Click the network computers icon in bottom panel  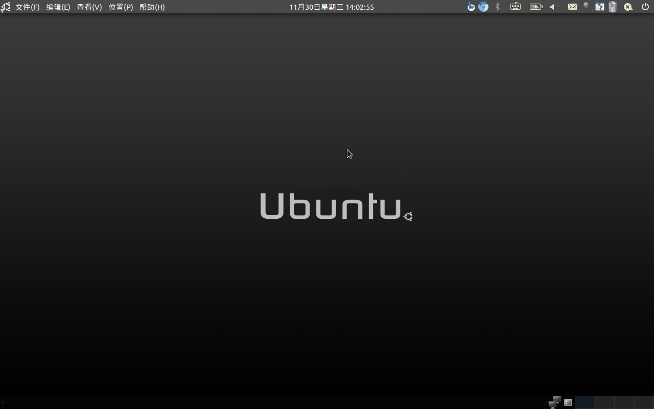point(554,402)
